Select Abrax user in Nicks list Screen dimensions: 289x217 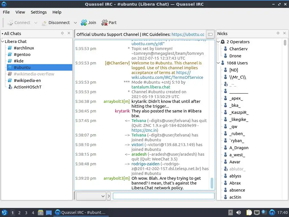tap(235, 183)
